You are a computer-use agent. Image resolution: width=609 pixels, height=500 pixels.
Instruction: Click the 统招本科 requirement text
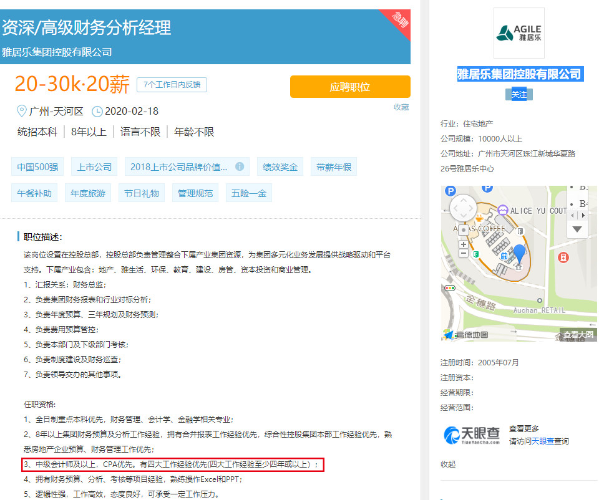37,132
